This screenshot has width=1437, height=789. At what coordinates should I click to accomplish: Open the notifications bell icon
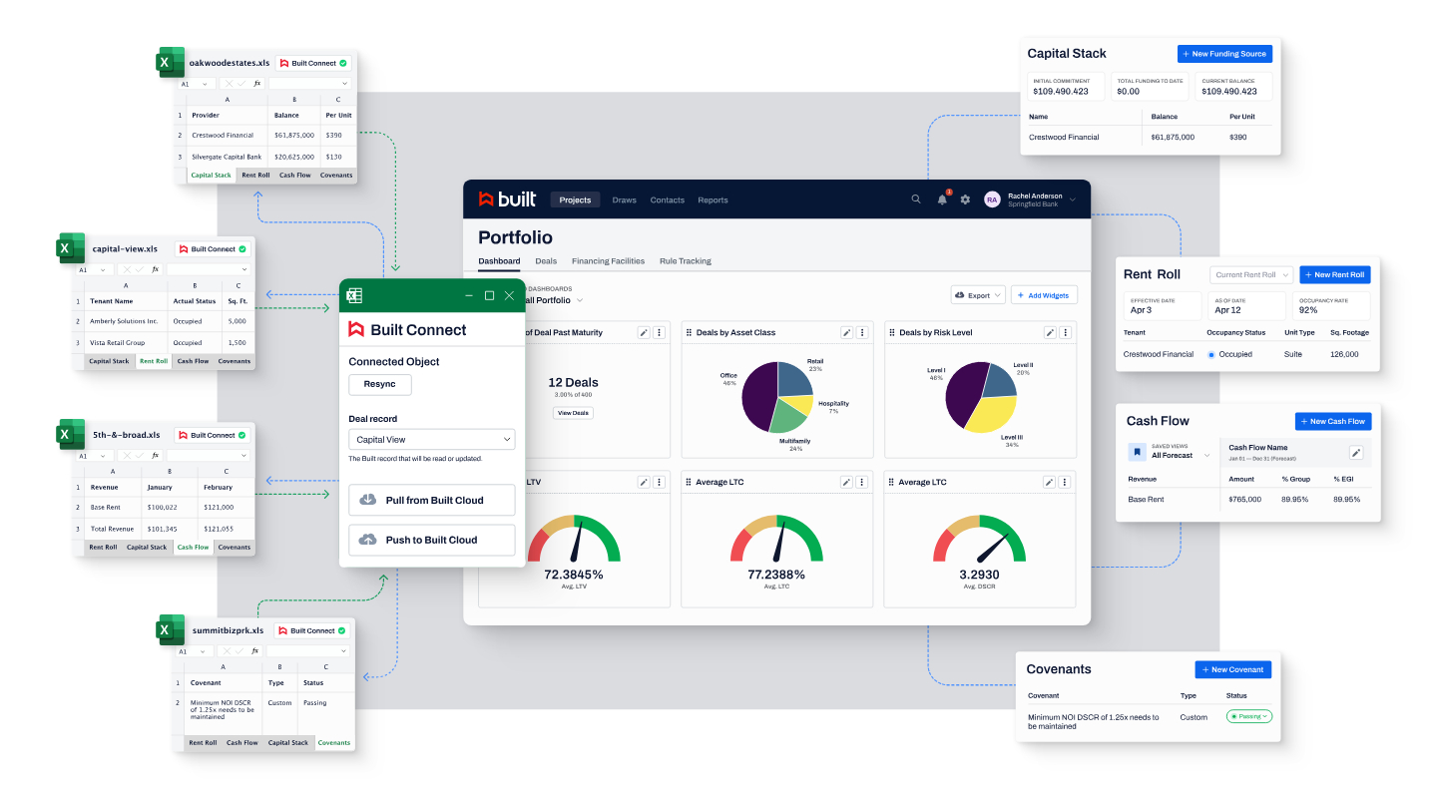pyautogui.click(x=942, y=199)
